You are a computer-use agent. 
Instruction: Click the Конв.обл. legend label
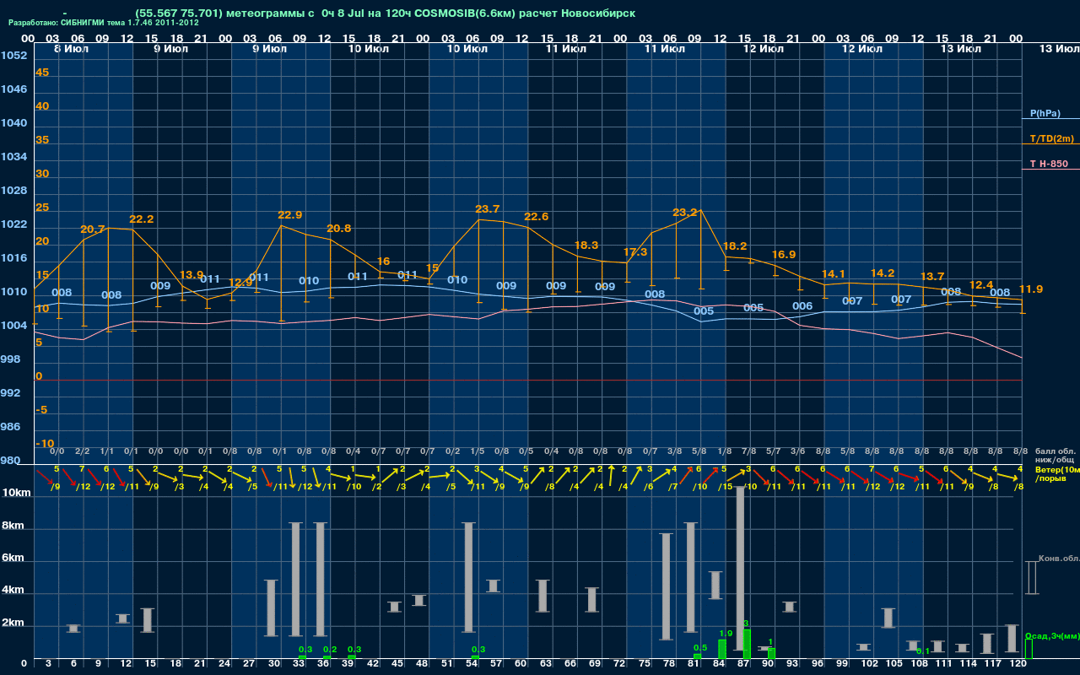pos(1058,559)
